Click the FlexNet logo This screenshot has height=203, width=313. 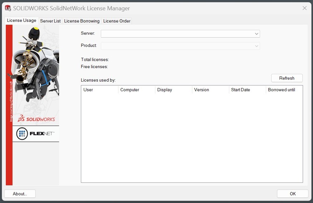pyautogui.click(x=36, y=134)
